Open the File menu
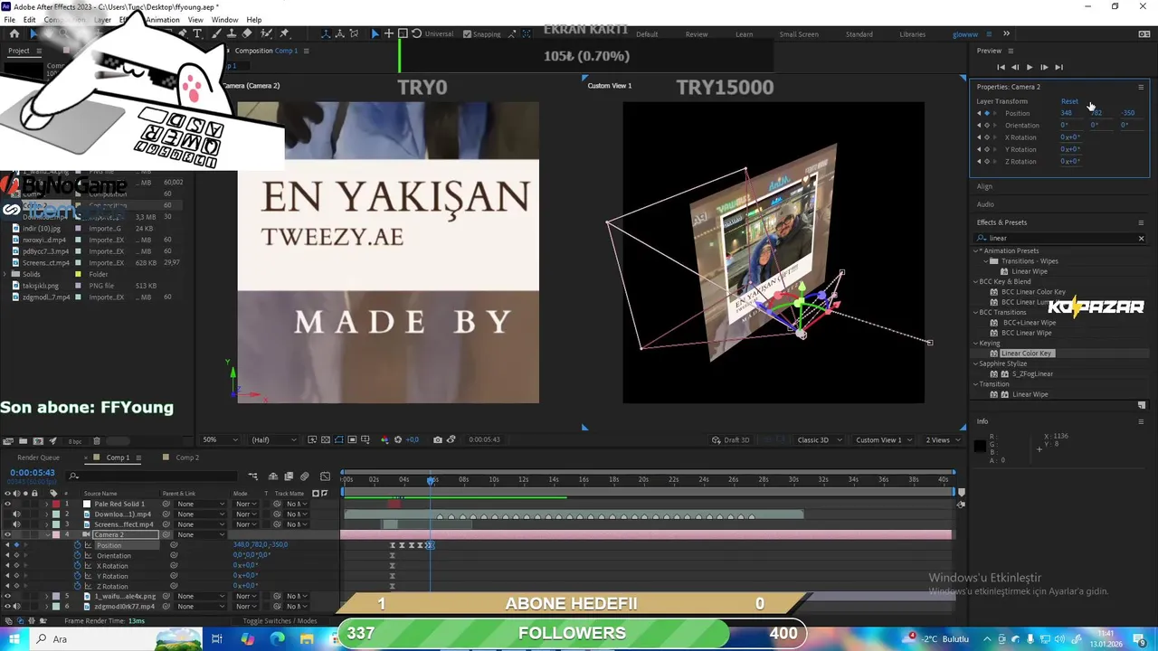Image resolution: width=1158 pixels, height=651 pixels. point(10,20)
